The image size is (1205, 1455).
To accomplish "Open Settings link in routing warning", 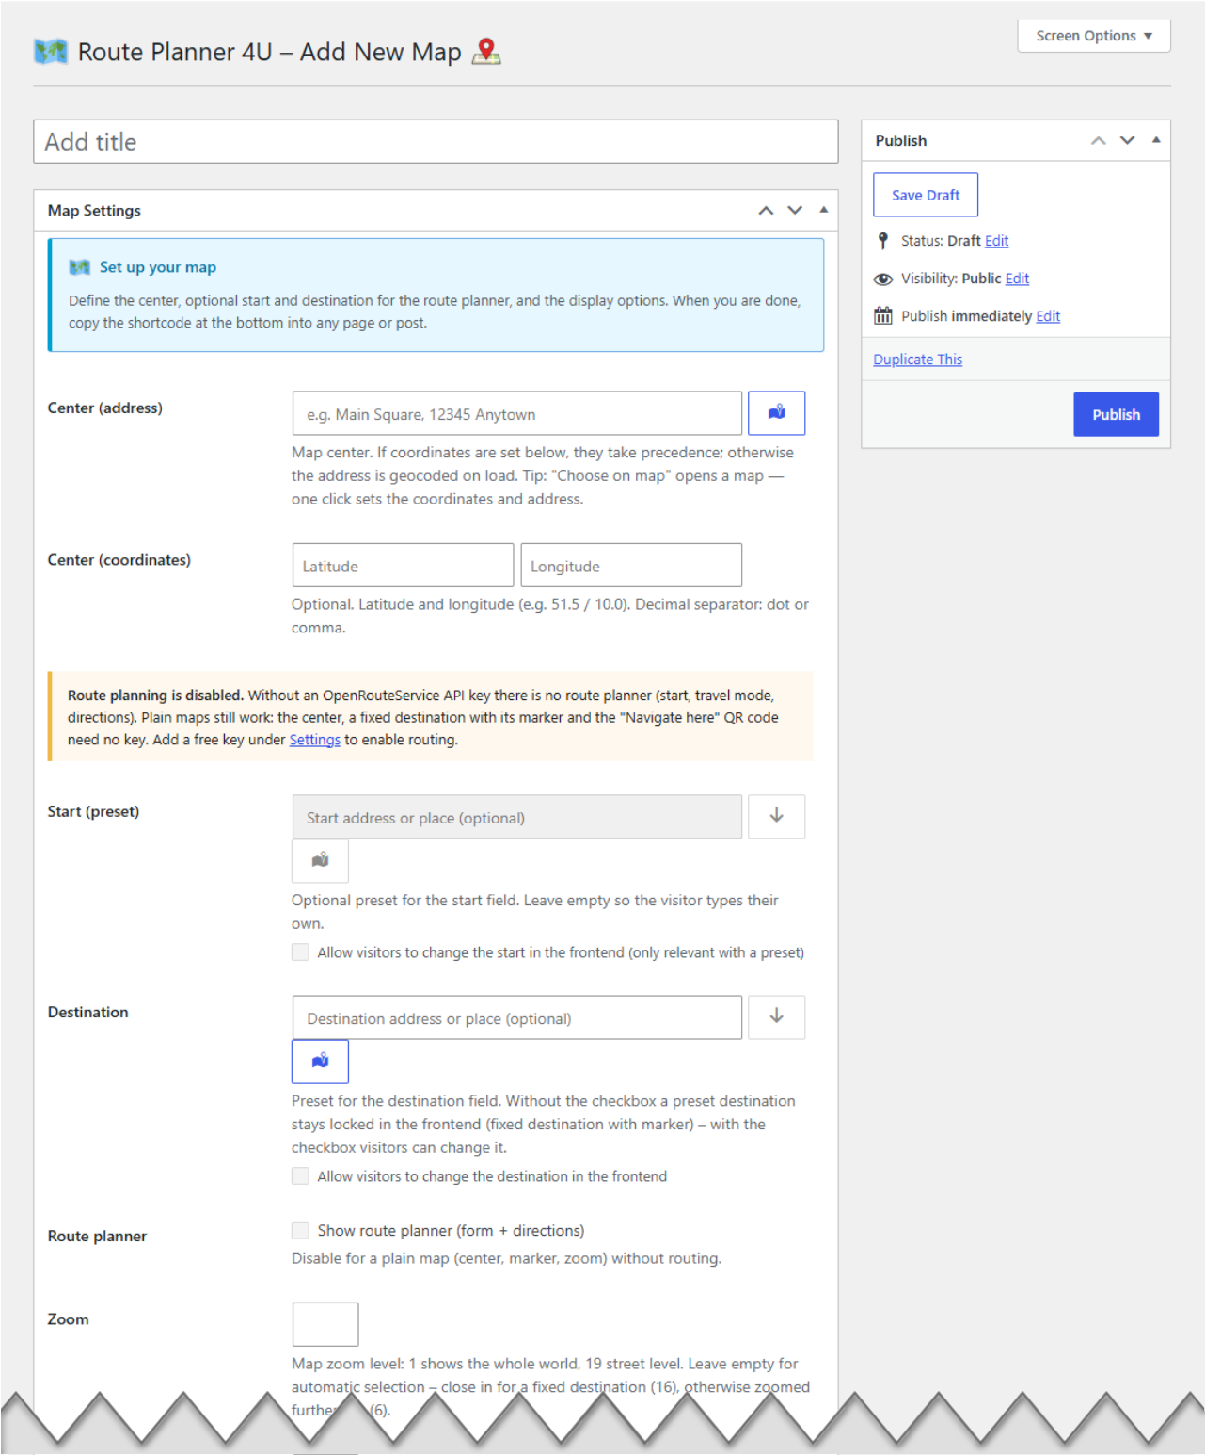I will point(314,740).
